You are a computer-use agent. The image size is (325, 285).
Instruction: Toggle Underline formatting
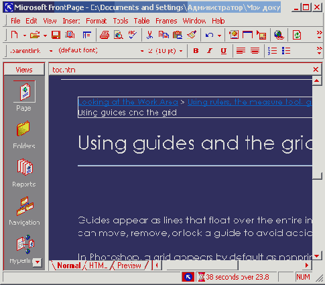223,51
